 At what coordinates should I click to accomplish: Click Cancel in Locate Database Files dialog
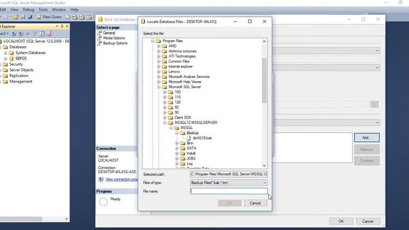point(256,203)
